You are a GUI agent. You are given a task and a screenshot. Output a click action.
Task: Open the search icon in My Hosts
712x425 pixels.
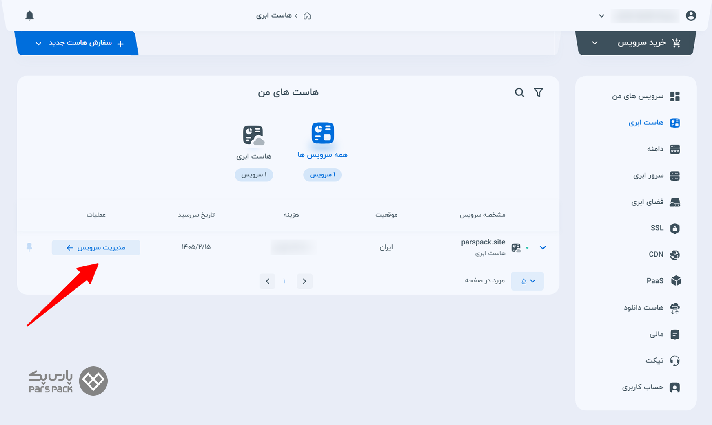pos(519,92)
